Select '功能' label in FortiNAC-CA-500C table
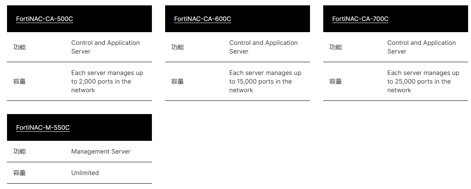 coord(19,47)
